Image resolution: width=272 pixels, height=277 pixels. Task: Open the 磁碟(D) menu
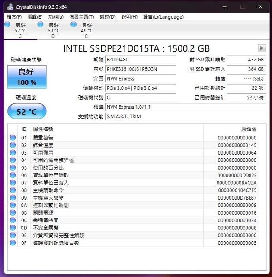click(108, 17)
